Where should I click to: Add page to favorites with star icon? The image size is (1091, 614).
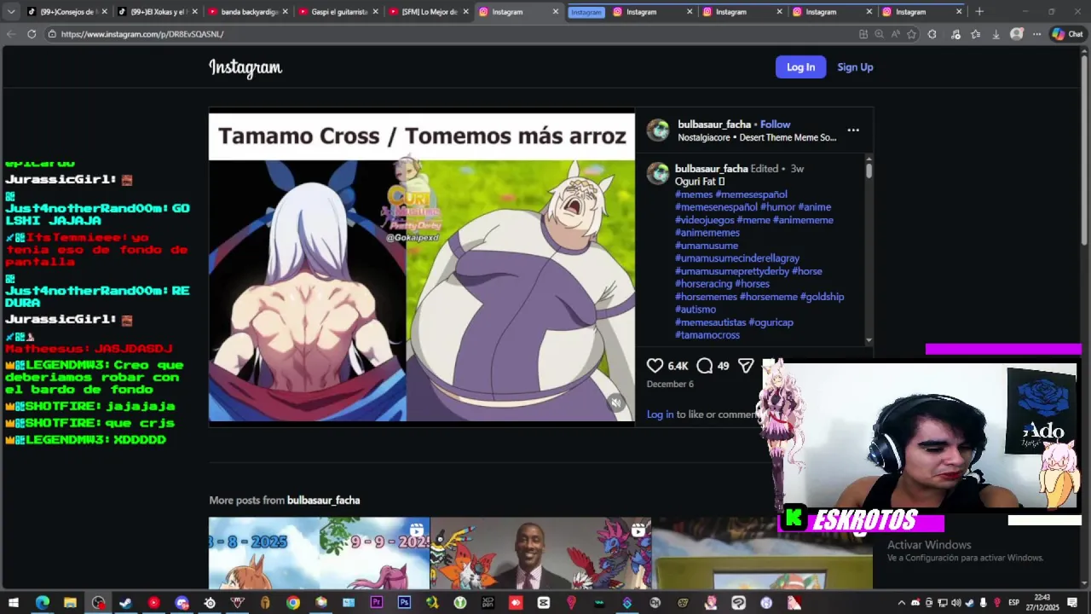912,34
